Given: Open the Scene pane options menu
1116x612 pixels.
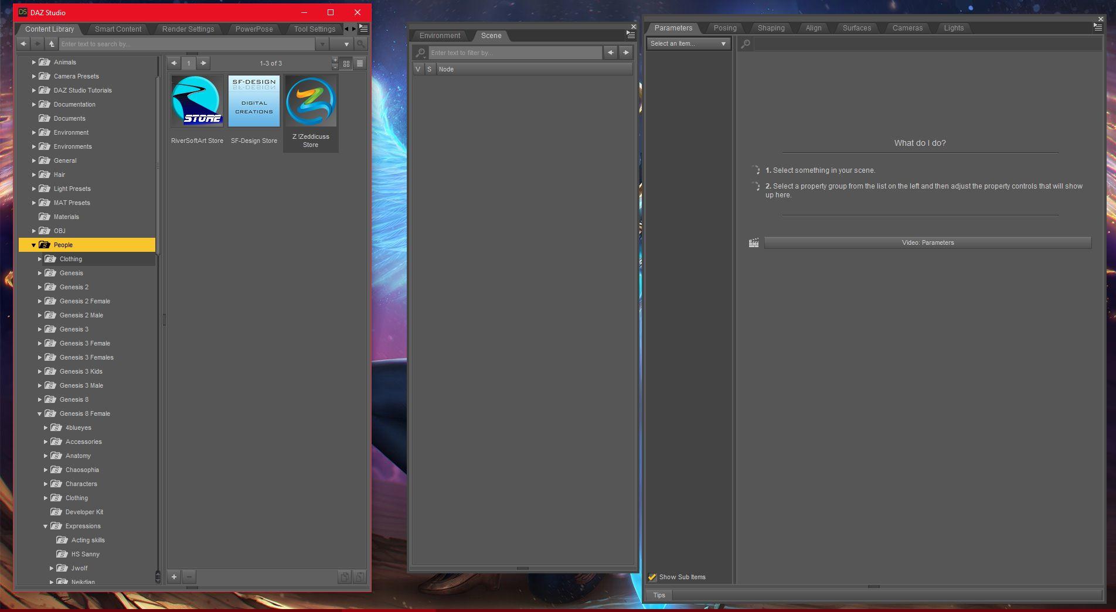Looking at the screenshot, I should pyautogui.click(x=631, y=35).
